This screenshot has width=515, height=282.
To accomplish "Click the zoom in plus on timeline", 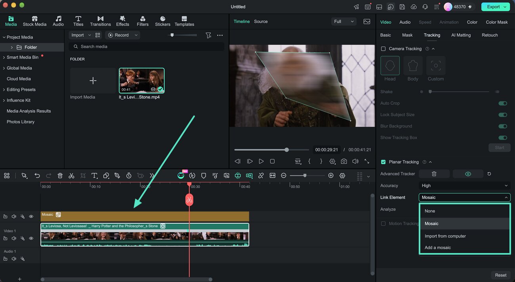I will click(x=331, y=175).
